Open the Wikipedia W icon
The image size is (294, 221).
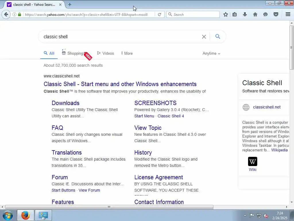click(x=253, y=161)
